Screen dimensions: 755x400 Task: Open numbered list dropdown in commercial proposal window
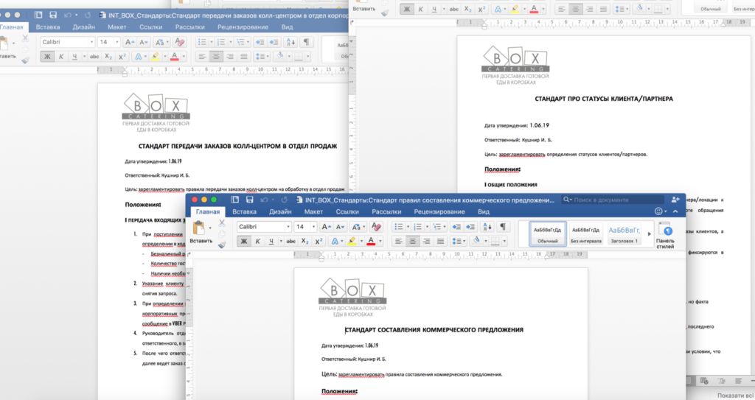tap(427, 227)
